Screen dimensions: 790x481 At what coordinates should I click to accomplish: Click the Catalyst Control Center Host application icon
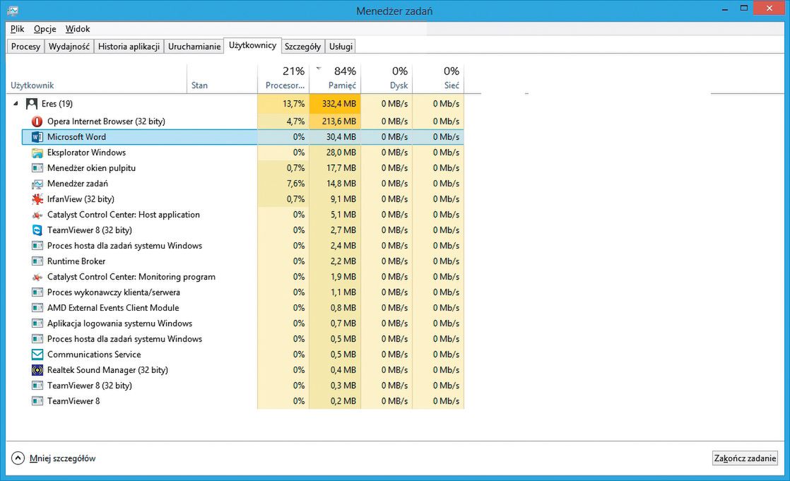pyautogui.click(x=37, y=215)
